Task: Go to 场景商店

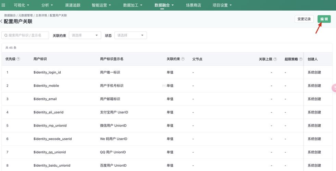Action: [x=194, y=5]
